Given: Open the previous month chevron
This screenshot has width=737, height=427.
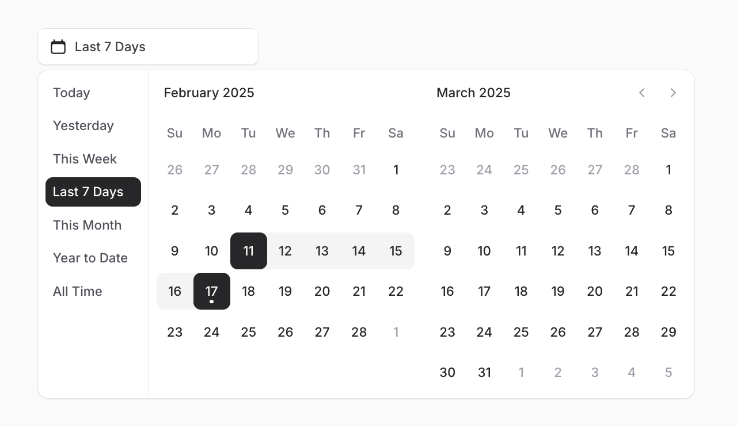Looking at the screenshot, I should pyautogui.click(x=642, y=93).
